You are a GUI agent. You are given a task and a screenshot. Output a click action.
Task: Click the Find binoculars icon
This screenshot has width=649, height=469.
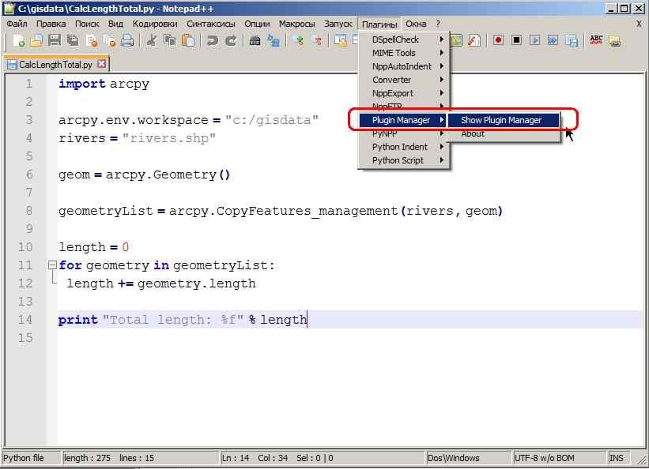255,41
